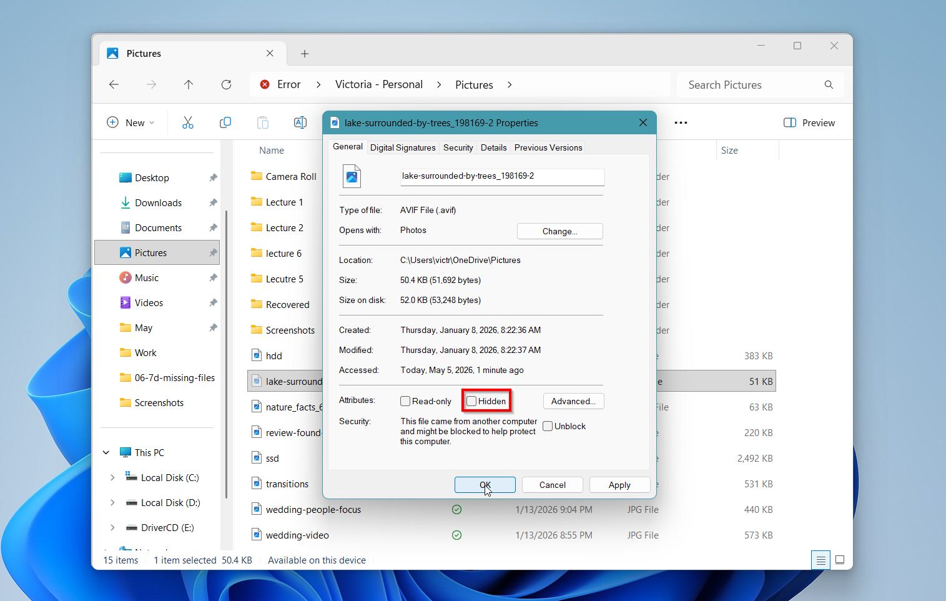946x601 pixels.
Task: Click the Cancel button
Action: tap(553, 485)
